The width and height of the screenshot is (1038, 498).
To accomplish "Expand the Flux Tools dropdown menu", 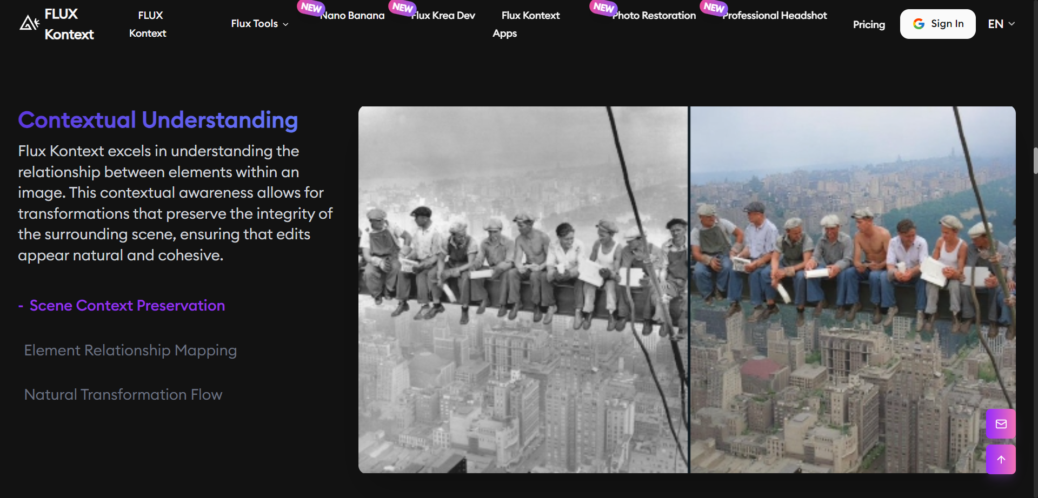I will (259, 24).
